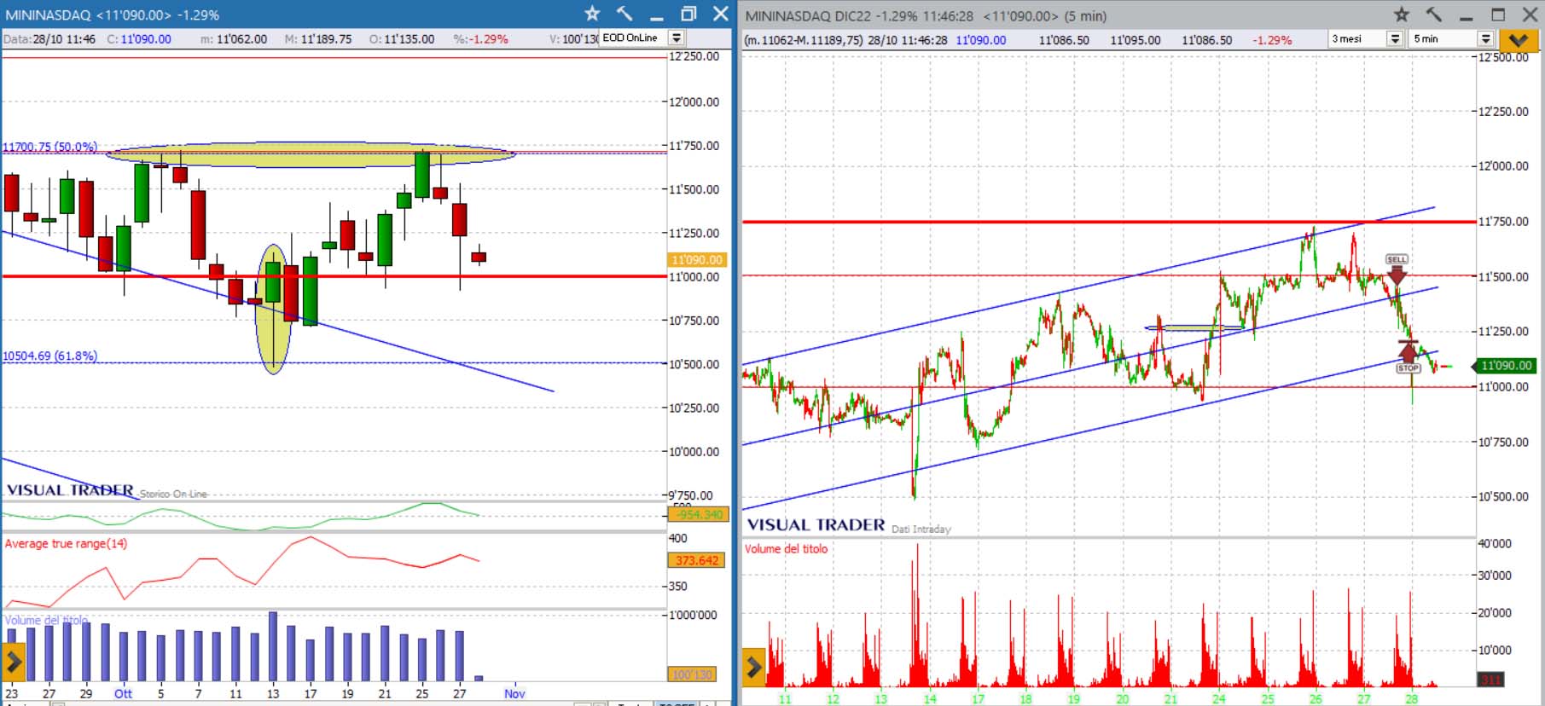Click the 311 volume value label in intraday chart
1545x706 pixels.
pos(1490,680)
